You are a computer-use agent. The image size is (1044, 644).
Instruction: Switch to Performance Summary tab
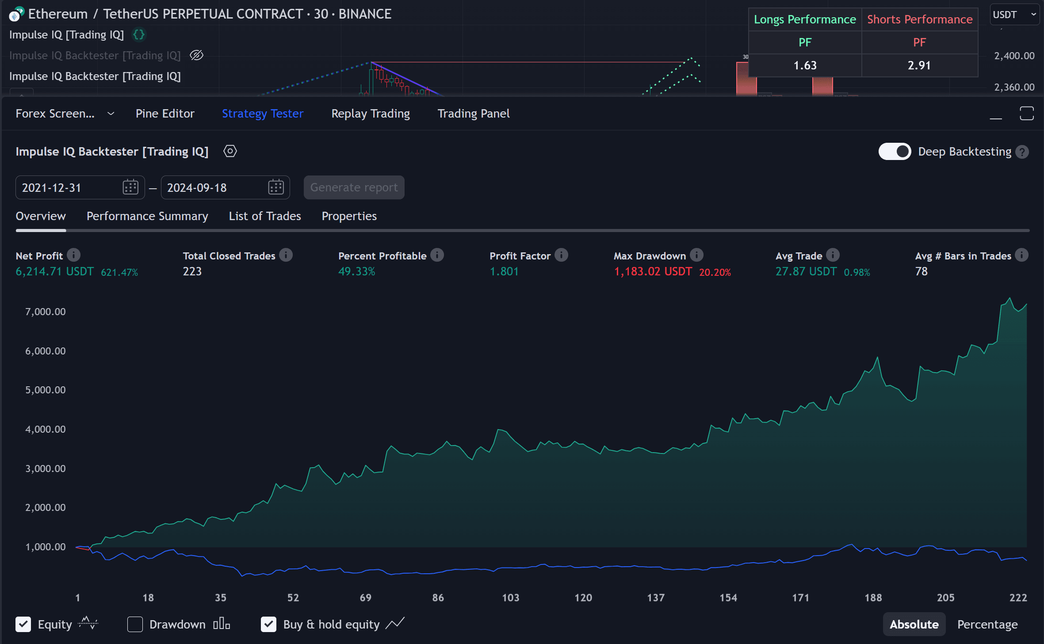147,216
